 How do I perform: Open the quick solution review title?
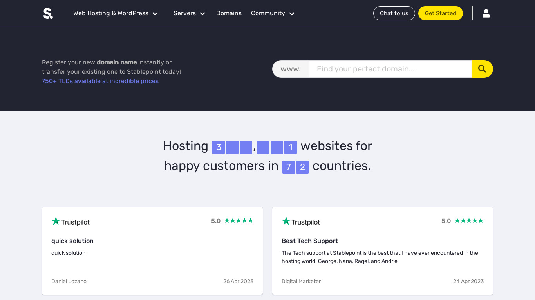pos(72,241)
